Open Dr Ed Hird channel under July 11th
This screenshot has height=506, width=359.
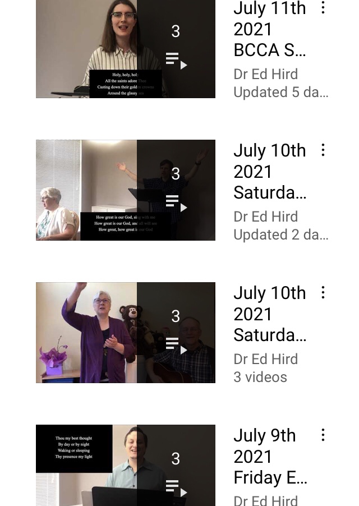(x=266, y=74)
